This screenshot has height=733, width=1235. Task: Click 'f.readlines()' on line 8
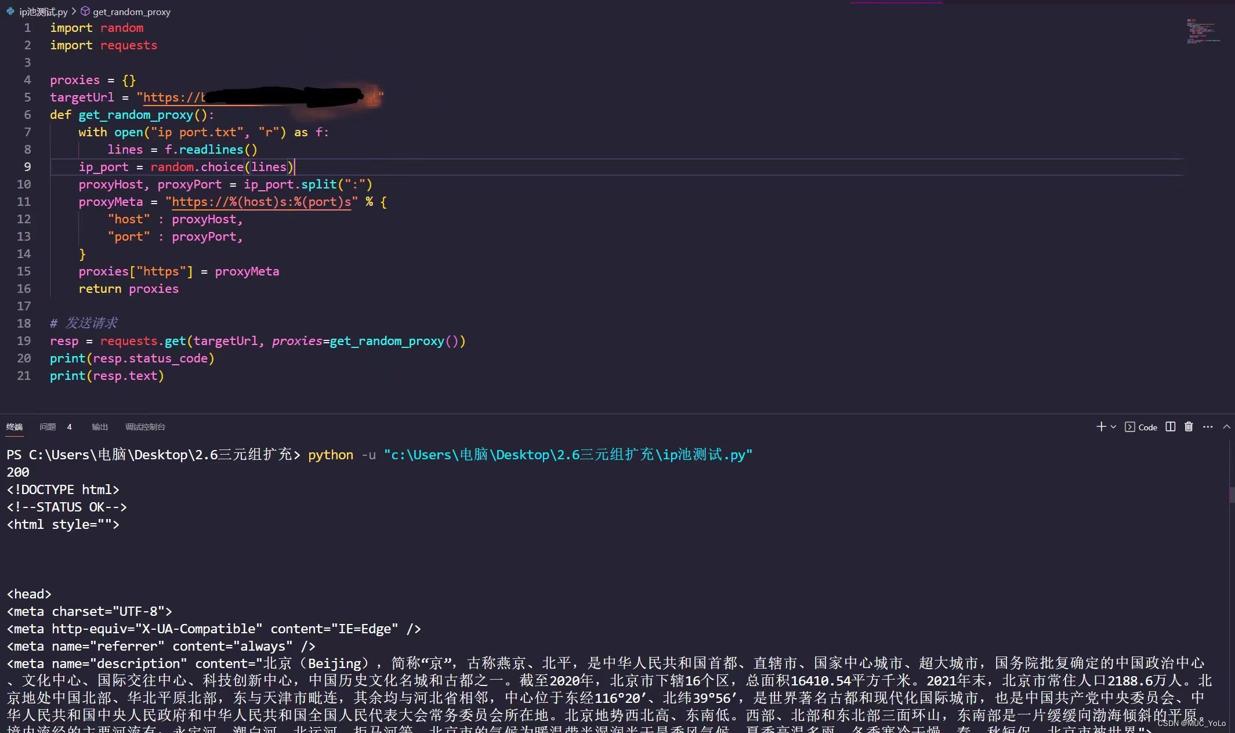pyautogui.click(x=211, y=150)
